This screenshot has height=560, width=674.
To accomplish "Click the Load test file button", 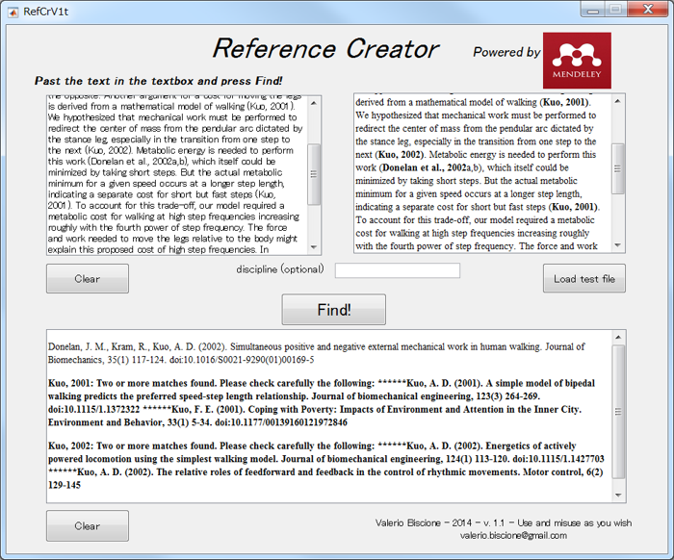I will [x=583, y=279].
